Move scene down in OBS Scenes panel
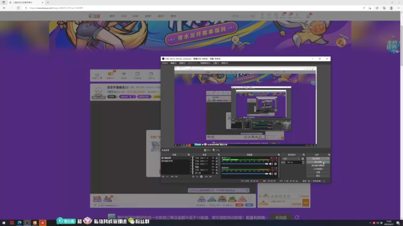Screen dimensions: 403x226 tap(176, 177)
